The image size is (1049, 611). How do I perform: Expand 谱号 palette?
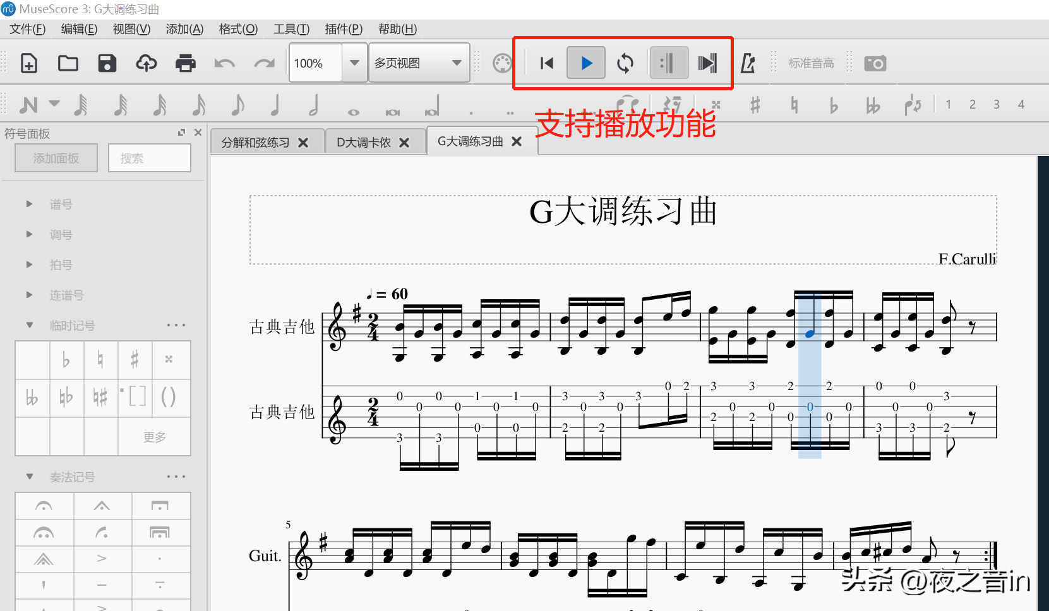29,204
